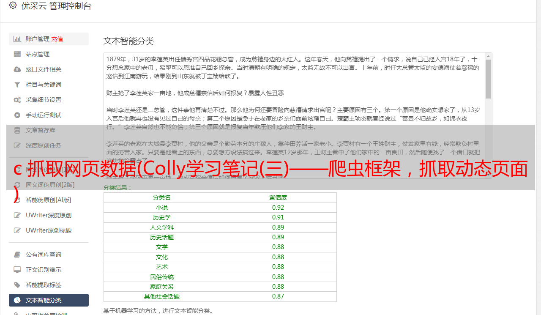Open the red 充值 recharge link

tap(57, 39)
